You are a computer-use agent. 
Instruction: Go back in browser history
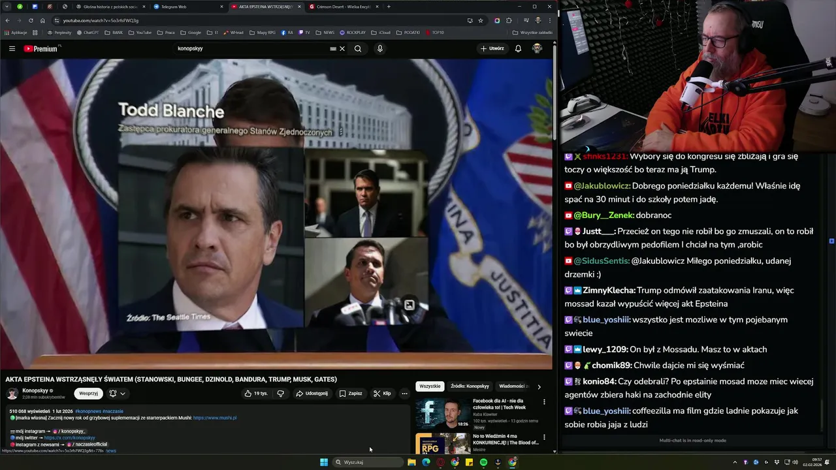[x=7, y=20]
